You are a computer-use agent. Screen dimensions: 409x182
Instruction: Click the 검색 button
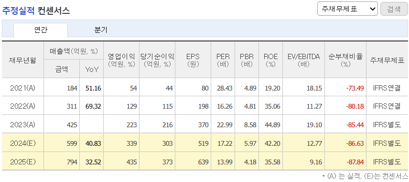pos(394,9)
